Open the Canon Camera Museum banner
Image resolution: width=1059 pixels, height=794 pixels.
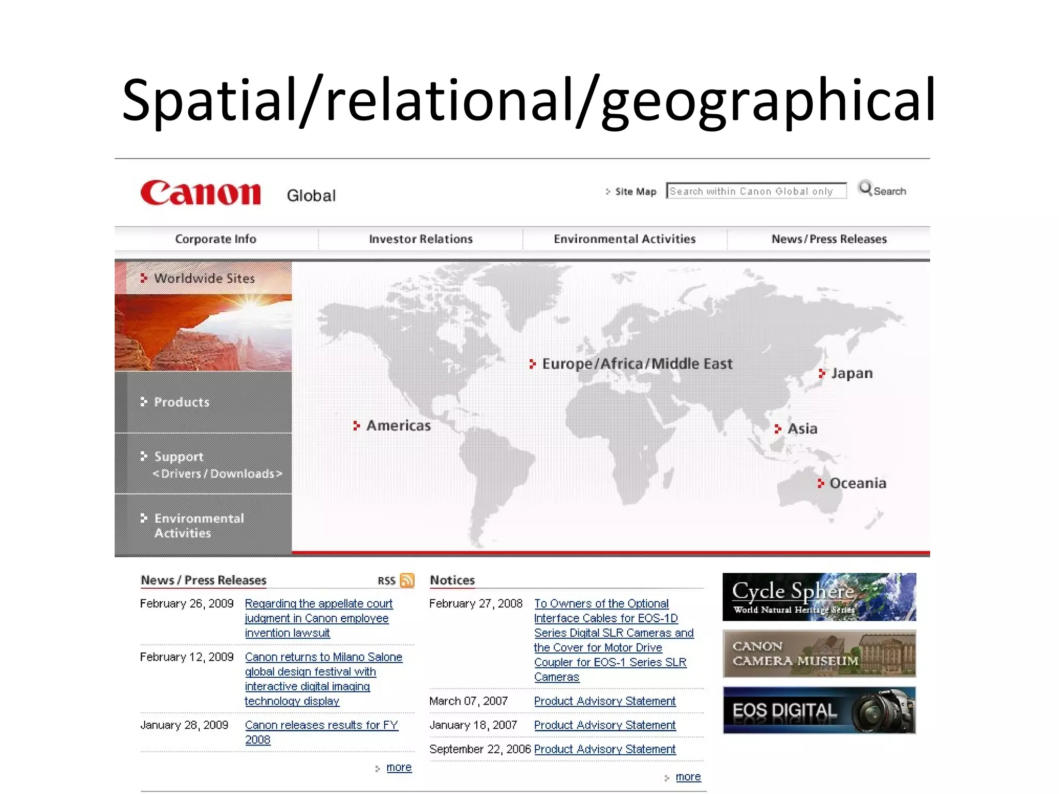819,654
